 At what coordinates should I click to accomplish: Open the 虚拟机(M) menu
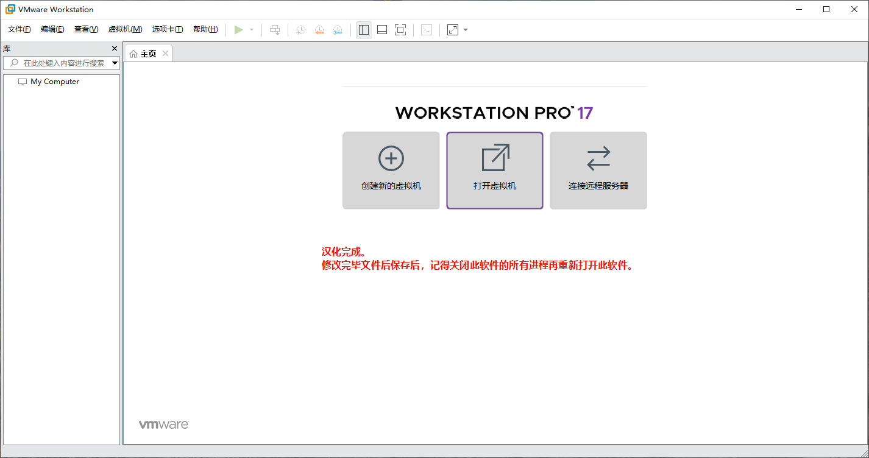[x=125, y=29]
